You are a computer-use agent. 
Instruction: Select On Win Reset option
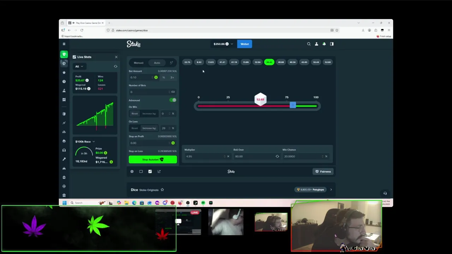point(135,114)
